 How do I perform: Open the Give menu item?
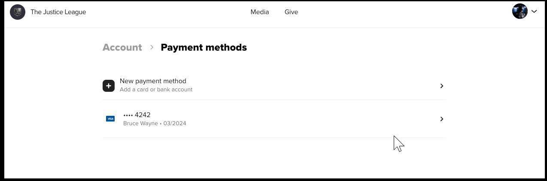[x=291, y=12]
